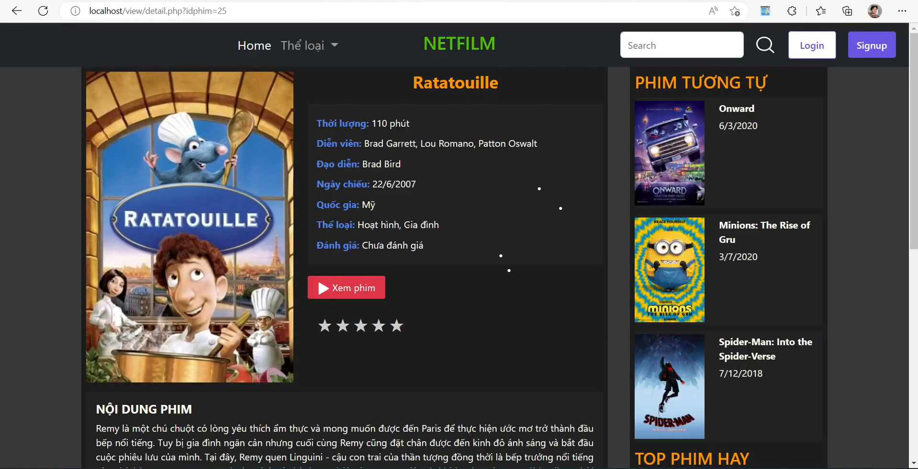Viewport: 918px width, 469px height.
Task: Click the purple Signup button
Action: tap(872, 45)
